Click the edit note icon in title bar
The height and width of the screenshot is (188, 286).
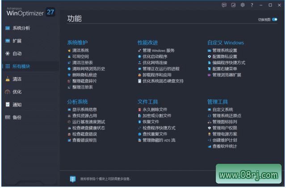click(x=233, y=5)
